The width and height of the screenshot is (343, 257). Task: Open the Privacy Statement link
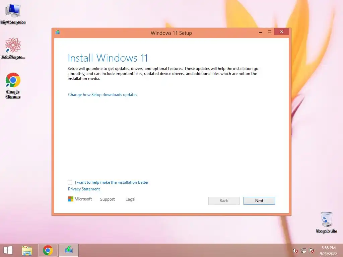pyautogui.click(x=84, y=189)
